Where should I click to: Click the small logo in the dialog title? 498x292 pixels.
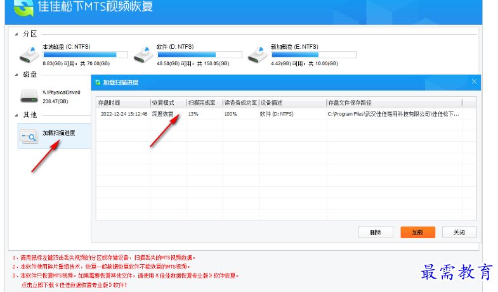pyautogui.click(x=98, y=82)
